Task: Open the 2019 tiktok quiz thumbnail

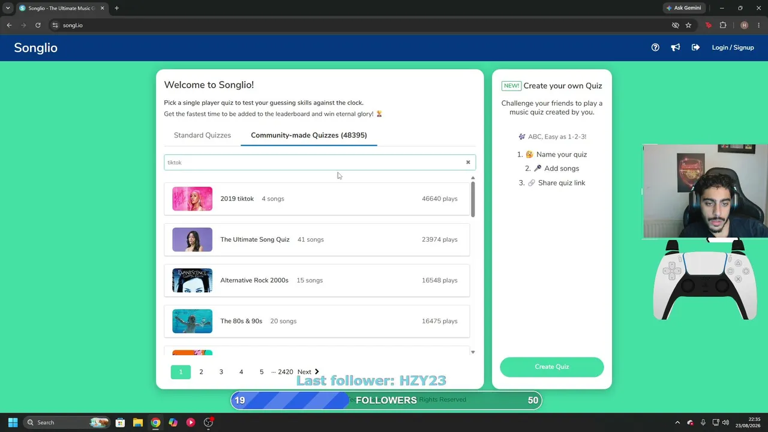Action: click(192, 199)
